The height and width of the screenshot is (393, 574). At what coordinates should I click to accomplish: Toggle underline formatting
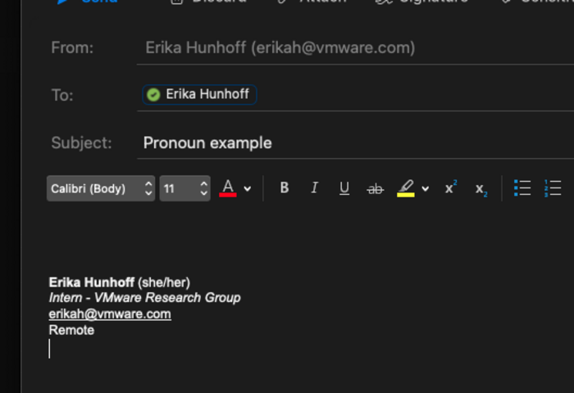click(344, 188)
